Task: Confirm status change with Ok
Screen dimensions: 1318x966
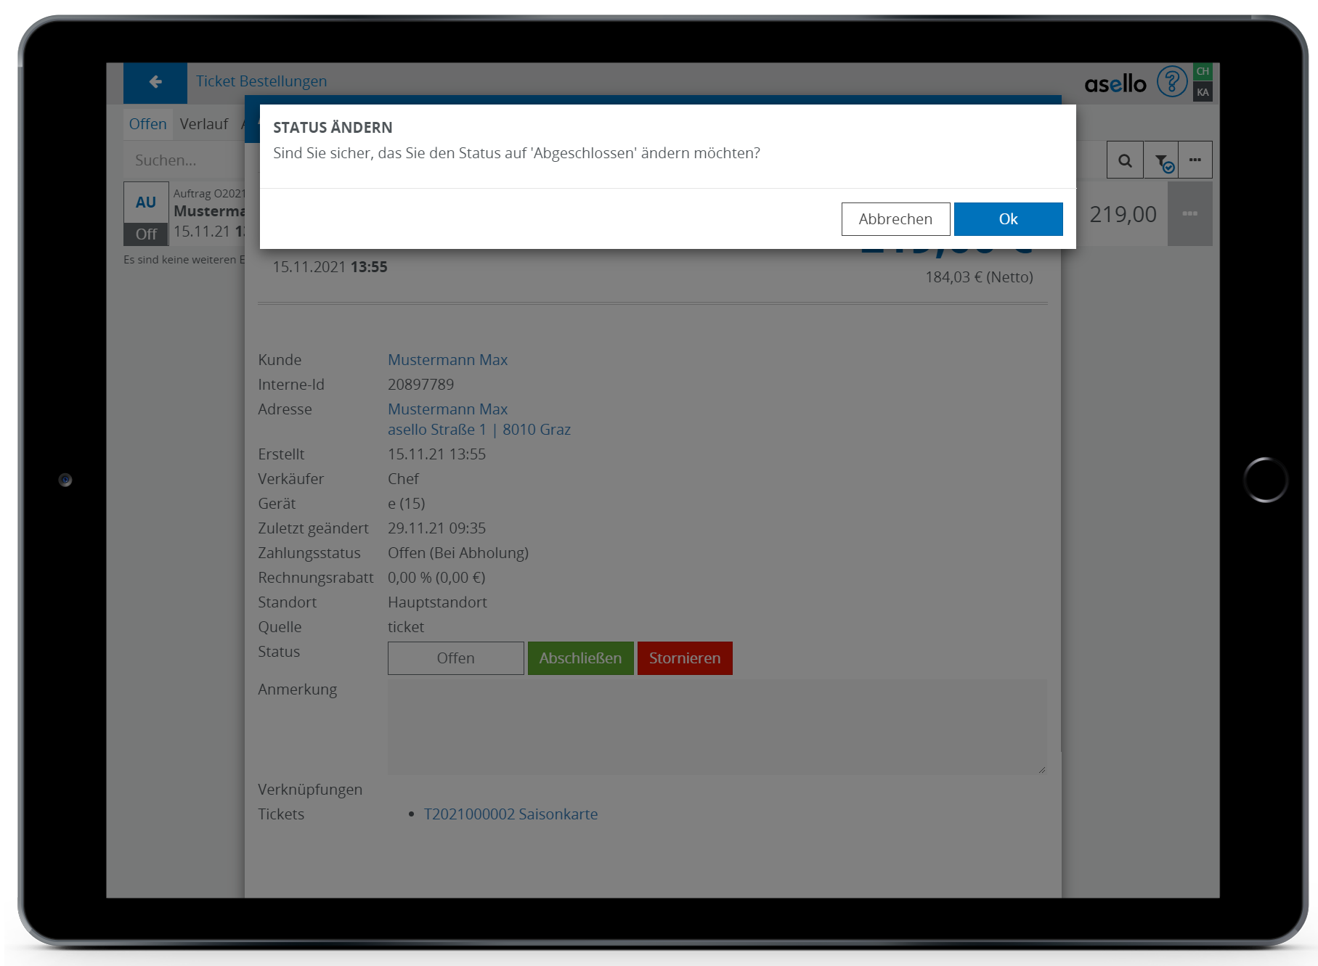Action: [x=1007, y=219]
